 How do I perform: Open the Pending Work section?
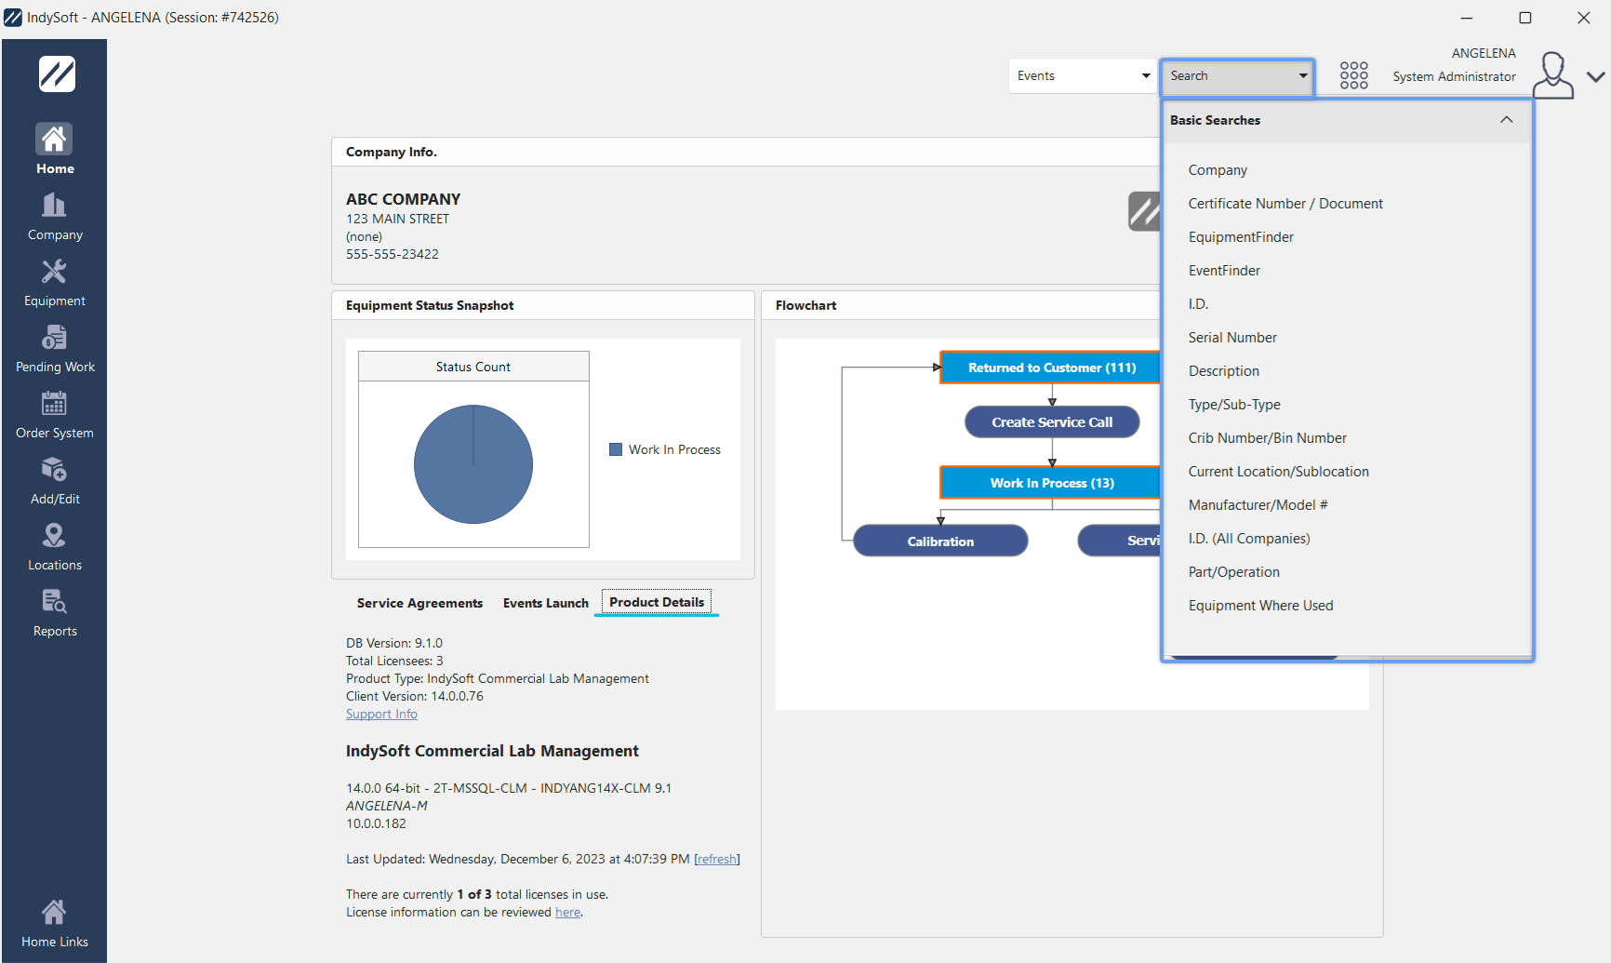[55, 349]
